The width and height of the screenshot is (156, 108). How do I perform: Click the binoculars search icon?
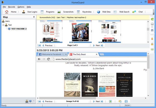152,30
